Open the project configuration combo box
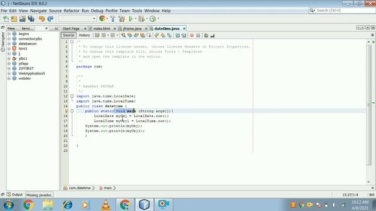 78,19
